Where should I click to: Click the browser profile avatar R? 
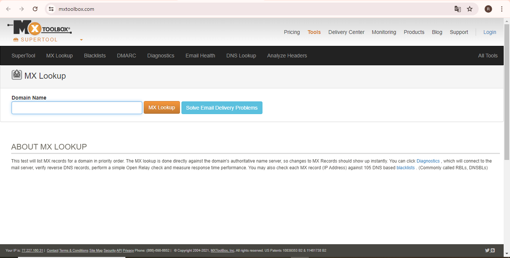click(x=488, y=9)
